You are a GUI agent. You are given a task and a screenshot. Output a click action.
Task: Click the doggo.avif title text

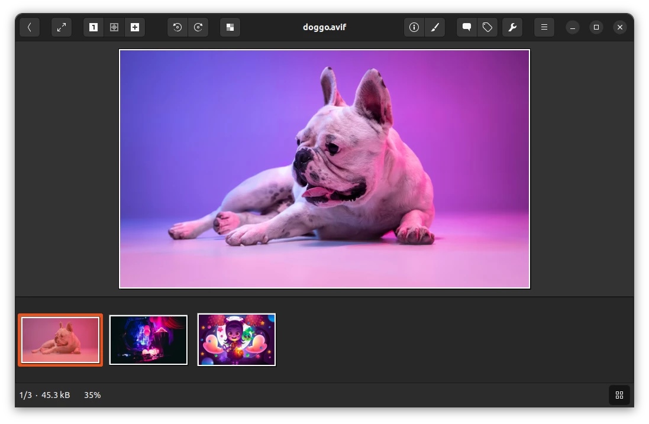pos(324,27)
